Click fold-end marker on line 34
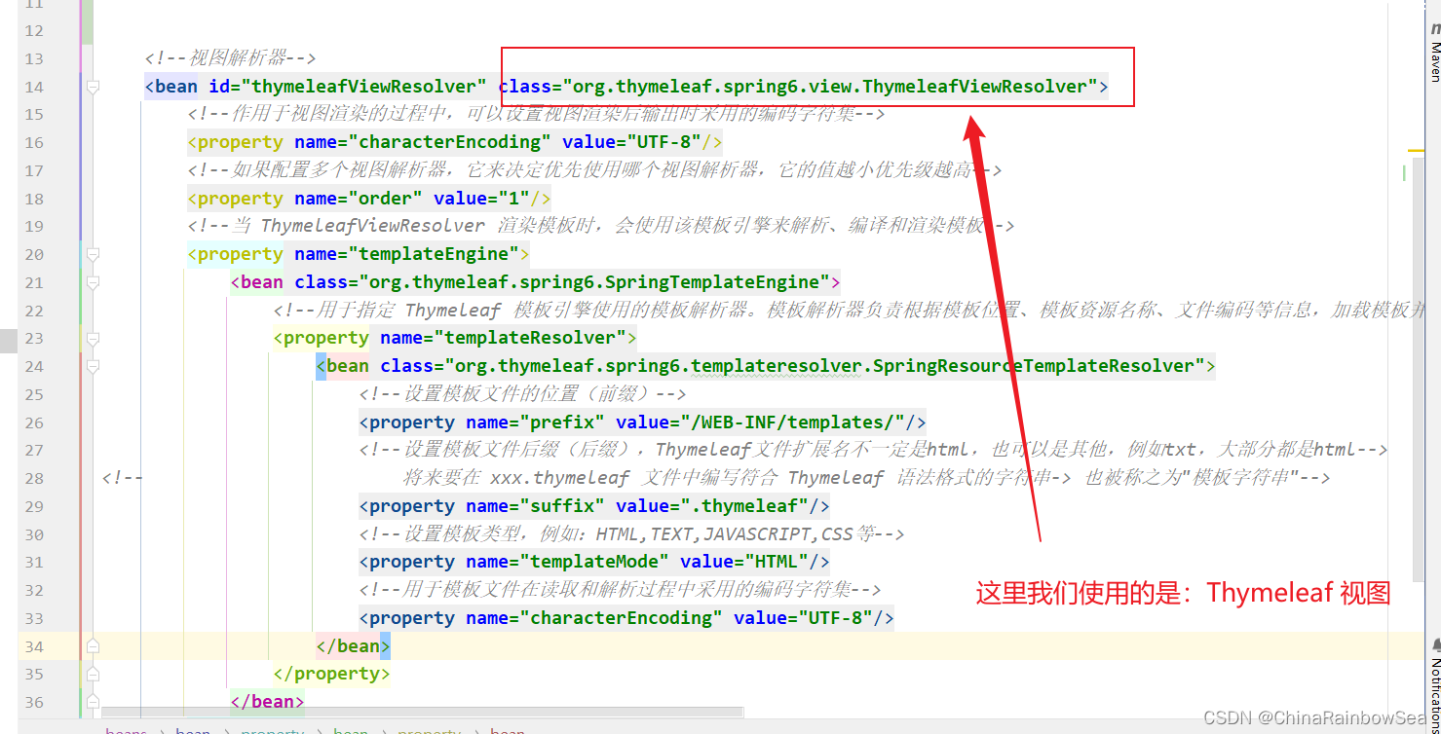The image size is (1441, 734). 93,646
